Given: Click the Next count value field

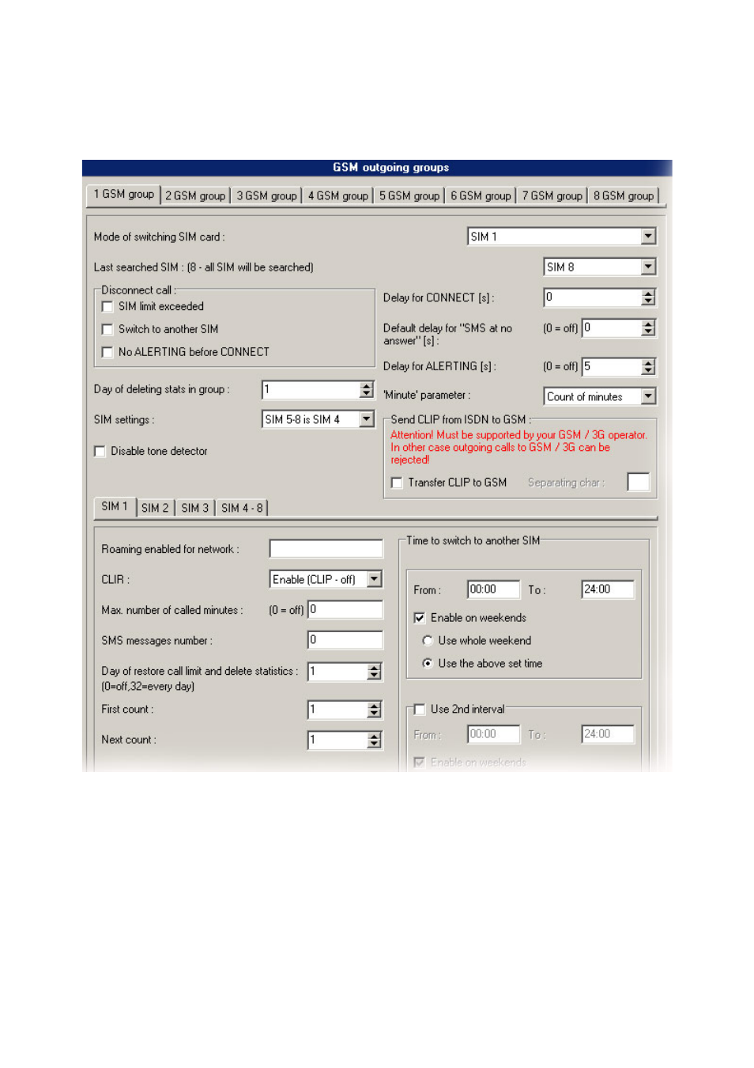Looking at the screenshot, I should click(337, 740).
